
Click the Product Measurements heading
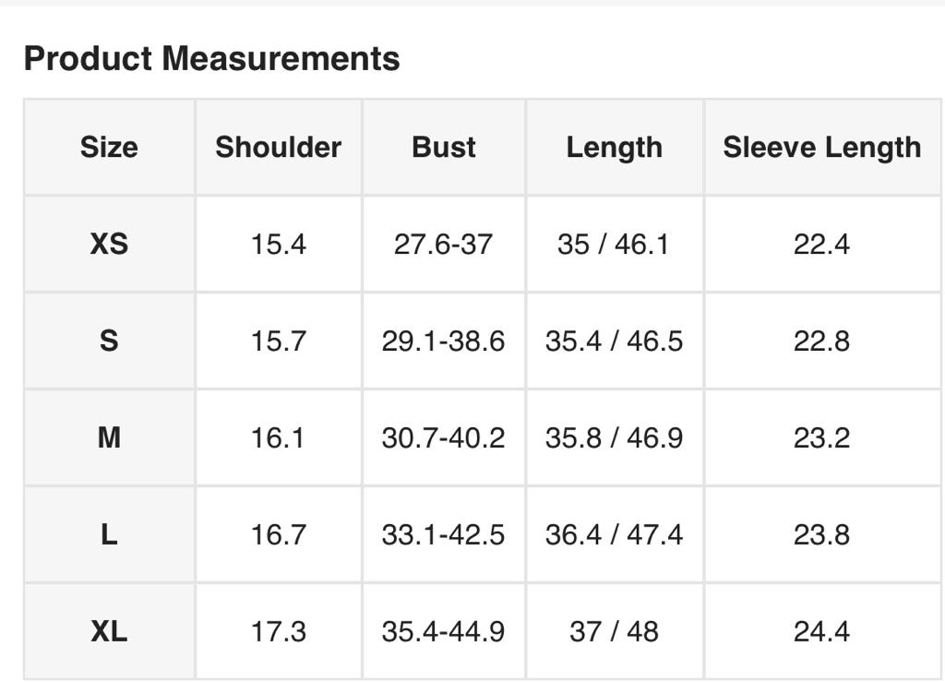[x=211, y=59]
